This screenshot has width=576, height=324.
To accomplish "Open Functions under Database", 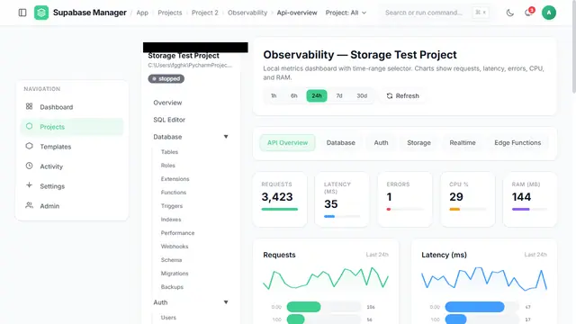I will point(174,193).
